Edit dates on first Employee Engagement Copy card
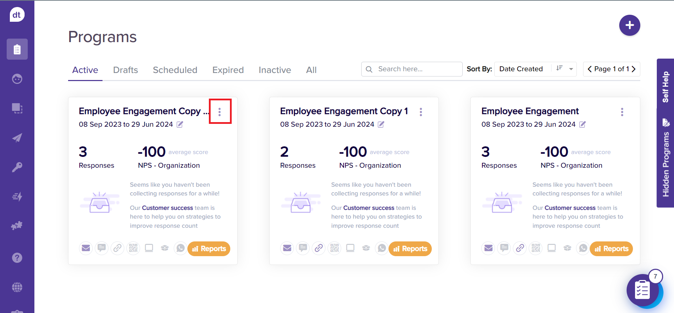The width and height of the screenshot is (674, 313). [180, 124]
